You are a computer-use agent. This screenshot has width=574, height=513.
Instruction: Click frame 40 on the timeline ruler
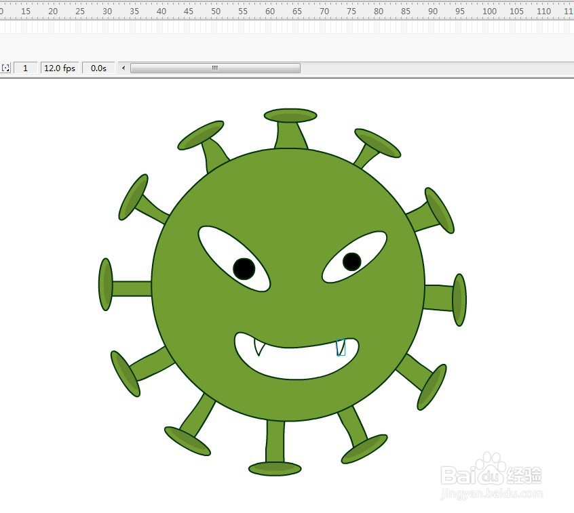pyautogui.click(x=161, y=12)
